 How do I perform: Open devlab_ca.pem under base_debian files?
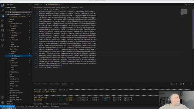18,33
